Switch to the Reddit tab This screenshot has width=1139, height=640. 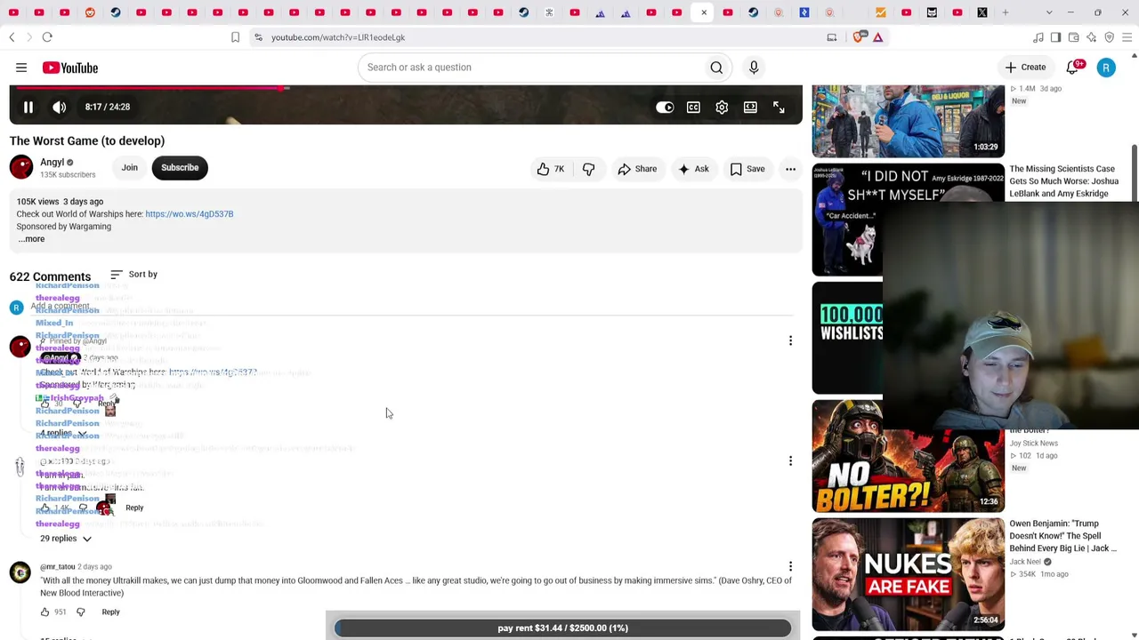tap(90, 12)
